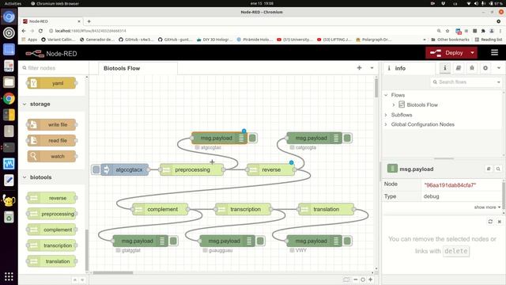
Task: Collapse all palette categories arrow
Action: 75,279
